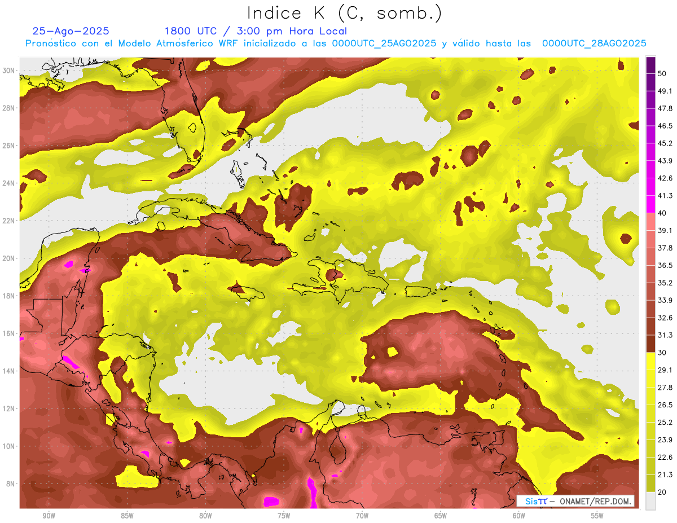Click colorbar value "30"

pos(662,353)
